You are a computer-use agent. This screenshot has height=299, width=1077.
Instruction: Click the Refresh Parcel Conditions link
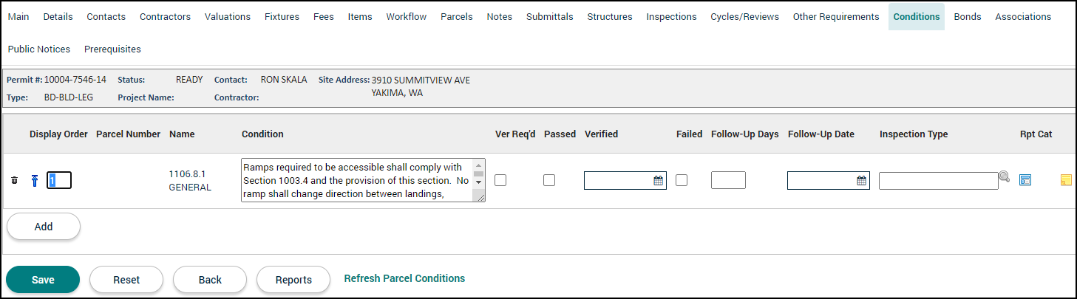404,278
